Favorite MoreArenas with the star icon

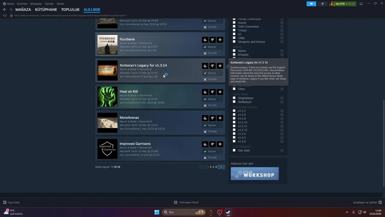pos(220,118)
